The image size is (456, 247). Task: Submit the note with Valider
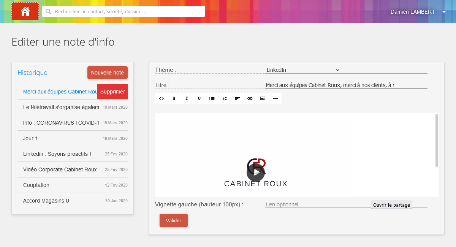coord(174,220)
